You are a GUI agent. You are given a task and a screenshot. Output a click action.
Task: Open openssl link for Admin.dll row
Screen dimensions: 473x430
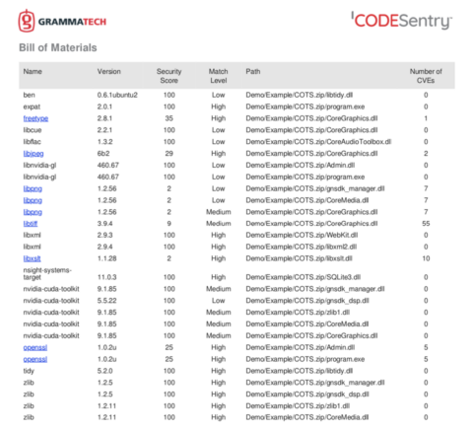35,347
